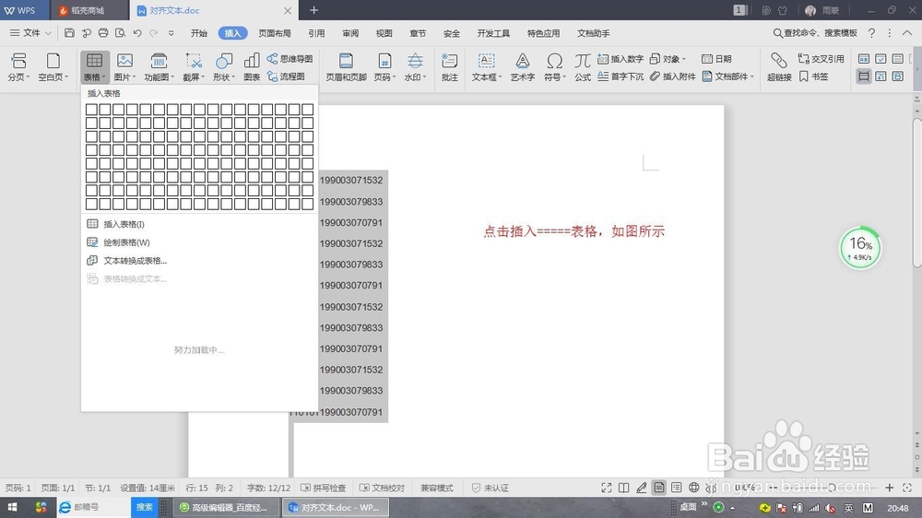922x518 pixels.
Task: Choose 插入表格(I) from the menu
Action: click(199, 224)
